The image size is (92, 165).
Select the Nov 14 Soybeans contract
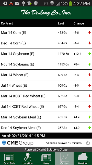46,64
